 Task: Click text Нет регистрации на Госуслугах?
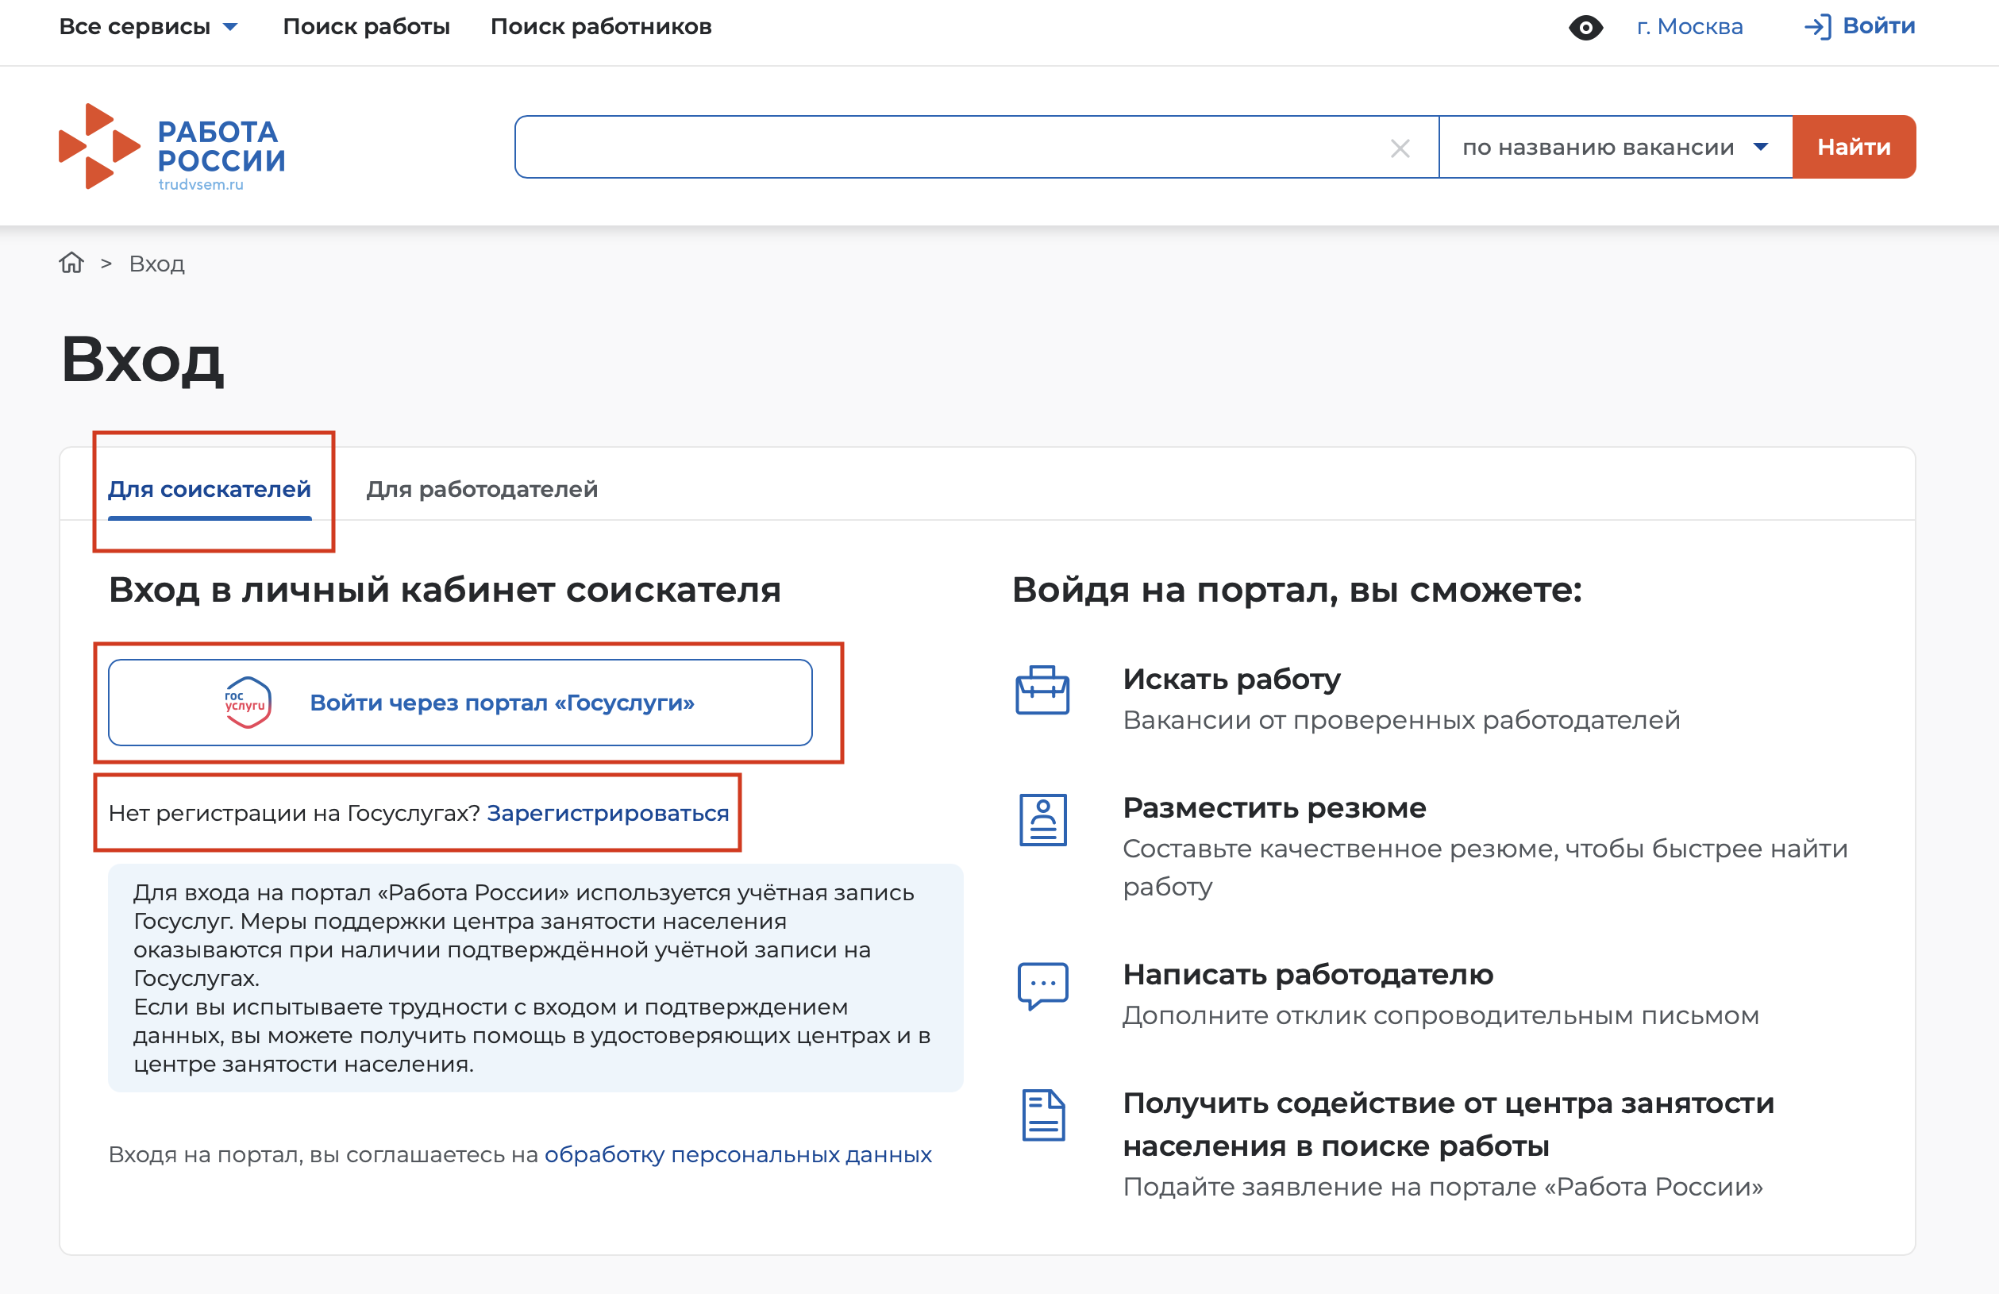tap(294, 813)
